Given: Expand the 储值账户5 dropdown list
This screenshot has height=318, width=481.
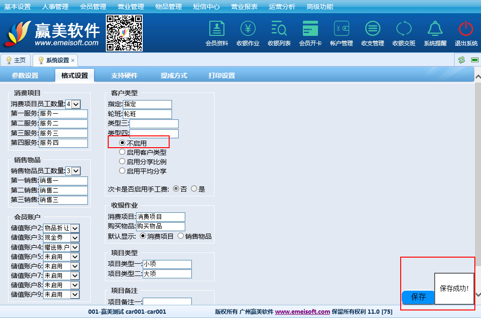Looking at the screenshot, I should [75, 257].
